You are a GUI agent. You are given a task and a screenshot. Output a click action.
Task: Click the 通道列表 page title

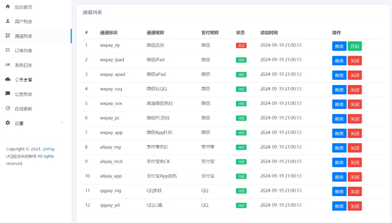tap(92, 12)
